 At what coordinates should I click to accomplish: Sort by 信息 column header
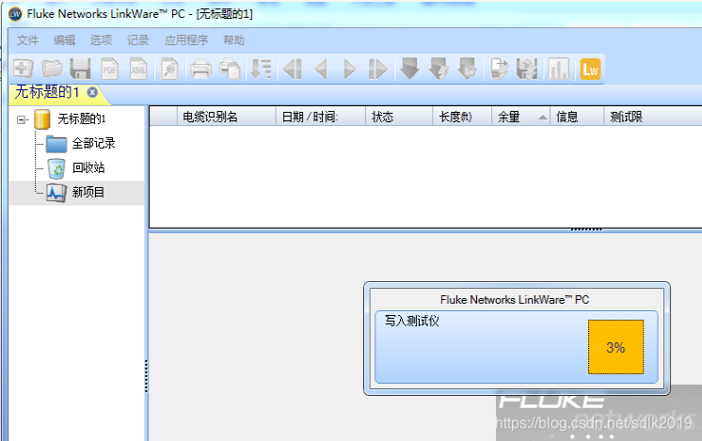coord(577,117)
